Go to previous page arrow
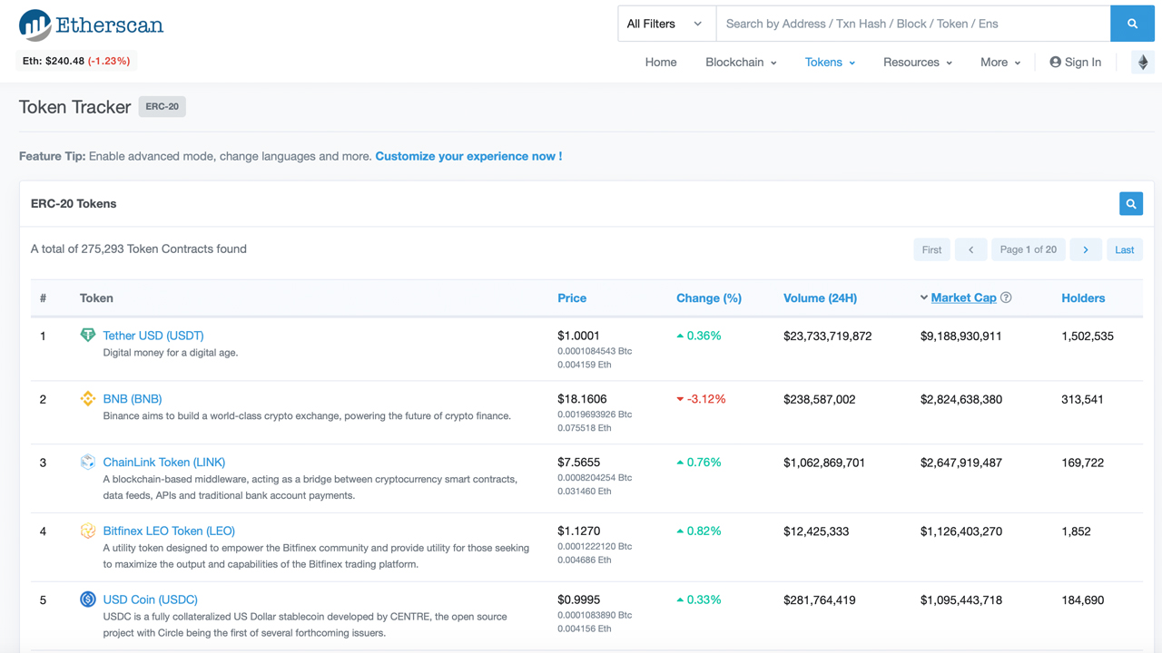 (970, 249)
